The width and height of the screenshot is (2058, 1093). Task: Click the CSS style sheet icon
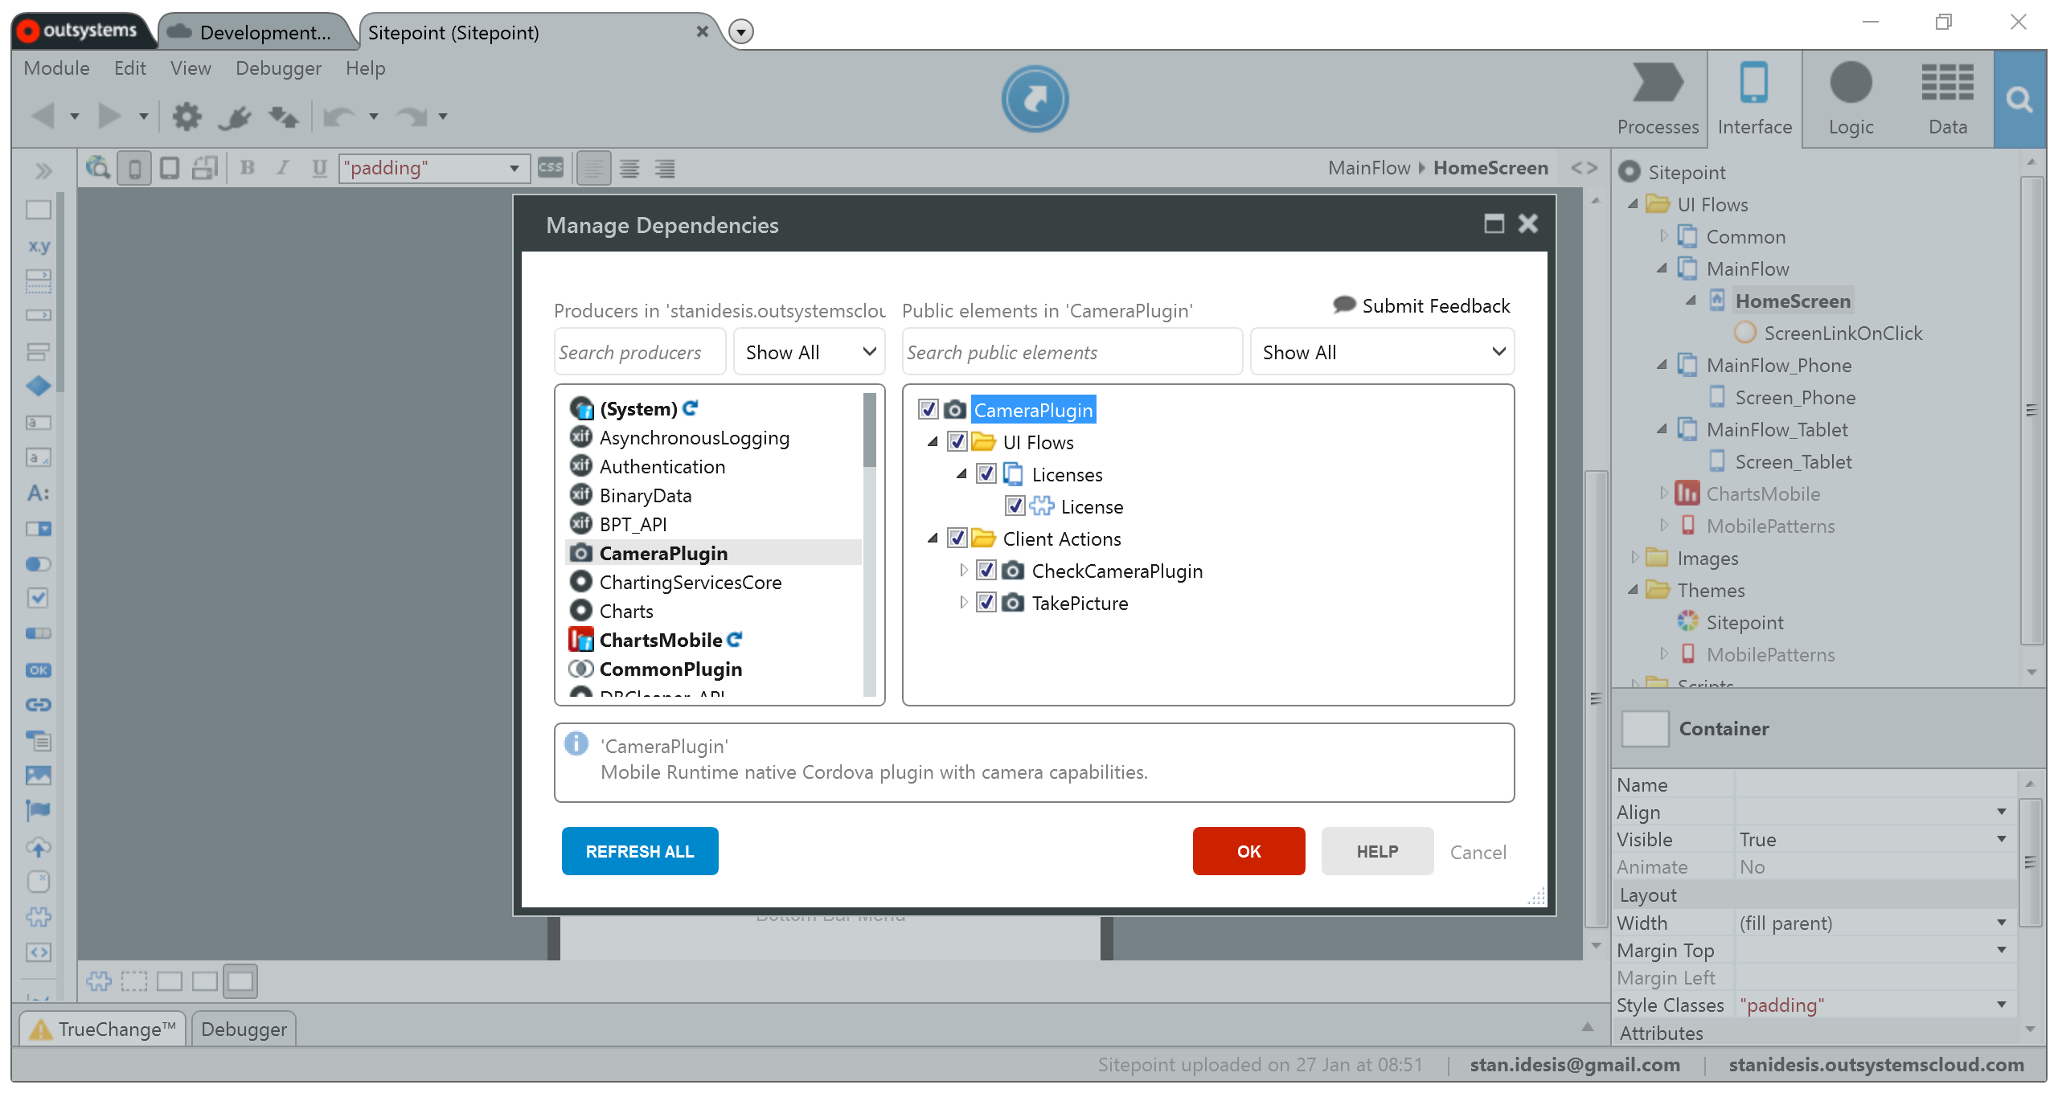click(551, 167)
